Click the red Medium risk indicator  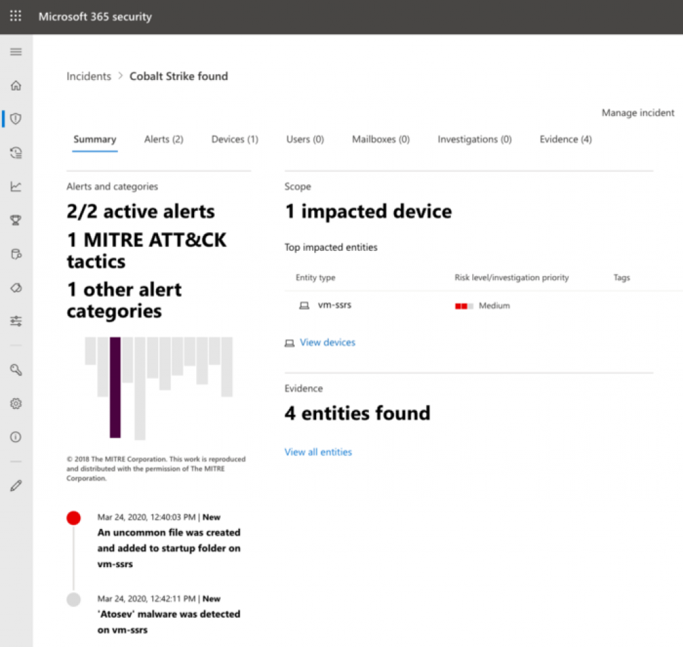(x=464, y=306)
